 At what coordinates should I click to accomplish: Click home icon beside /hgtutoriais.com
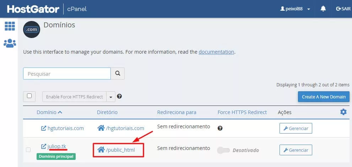coord(101,128)
